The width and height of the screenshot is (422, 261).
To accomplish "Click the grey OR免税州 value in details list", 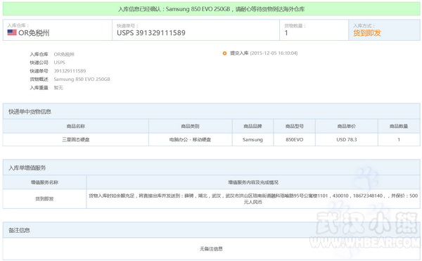I will (x=64, y=54).
